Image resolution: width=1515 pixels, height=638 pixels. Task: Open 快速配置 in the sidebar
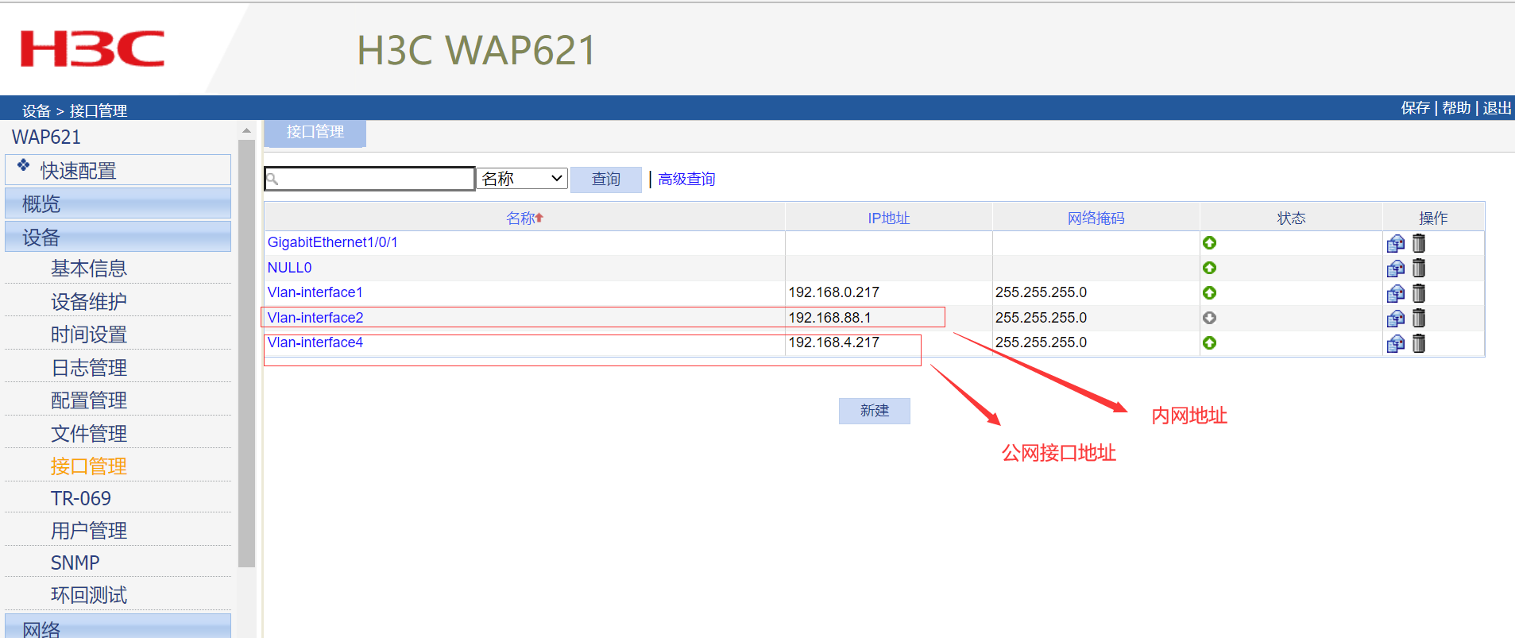coord(118,170)
